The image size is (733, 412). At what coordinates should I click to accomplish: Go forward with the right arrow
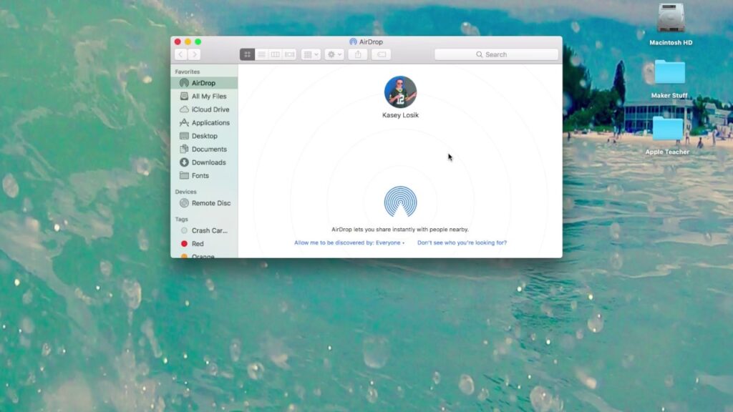pos(194,54)
